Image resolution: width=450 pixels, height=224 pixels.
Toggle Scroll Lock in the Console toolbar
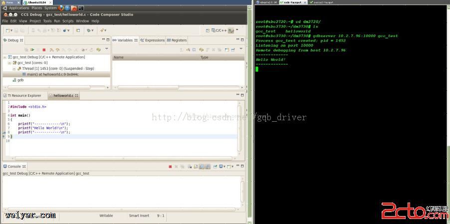(201, 167)
